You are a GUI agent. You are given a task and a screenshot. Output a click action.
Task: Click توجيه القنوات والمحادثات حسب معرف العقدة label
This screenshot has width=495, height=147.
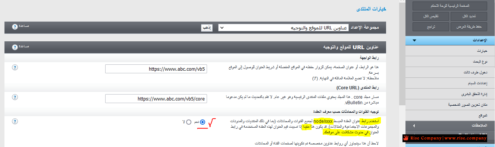tap(346, 112)
